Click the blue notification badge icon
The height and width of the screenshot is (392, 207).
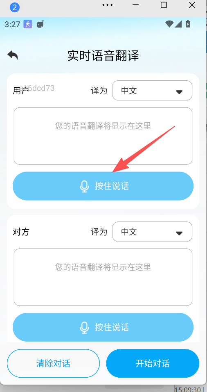point(15,7)
